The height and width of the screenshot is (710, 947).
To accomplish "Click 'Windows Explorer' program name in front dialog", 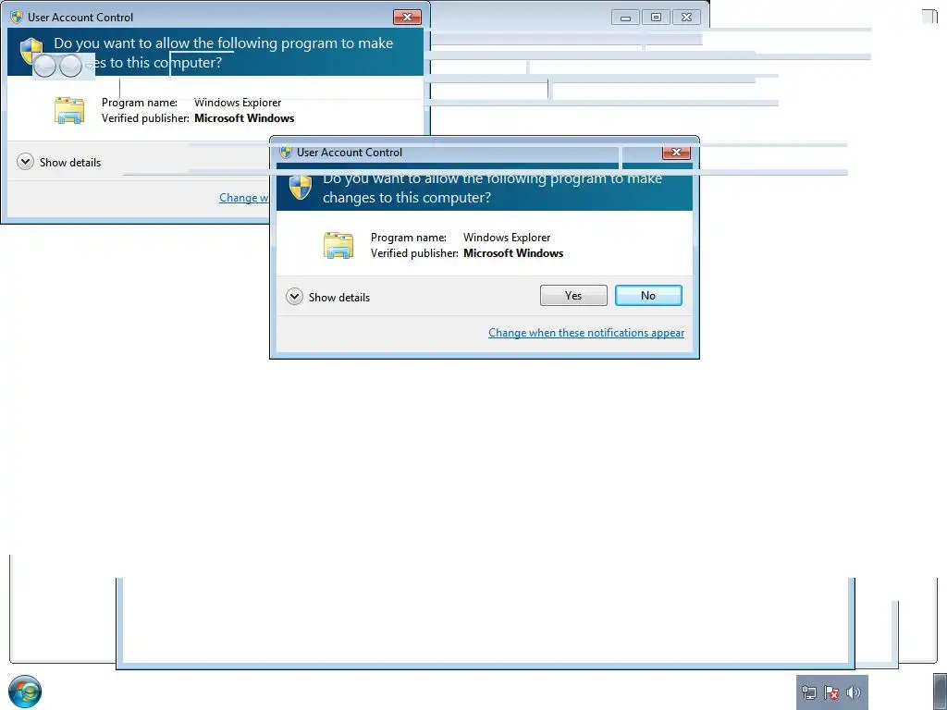I will (507, 238).
